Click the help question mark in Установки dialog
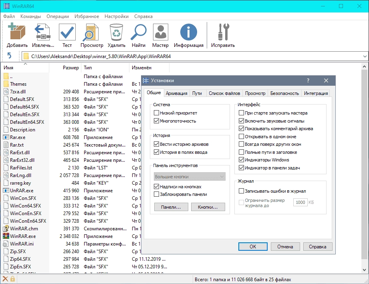 308,81
